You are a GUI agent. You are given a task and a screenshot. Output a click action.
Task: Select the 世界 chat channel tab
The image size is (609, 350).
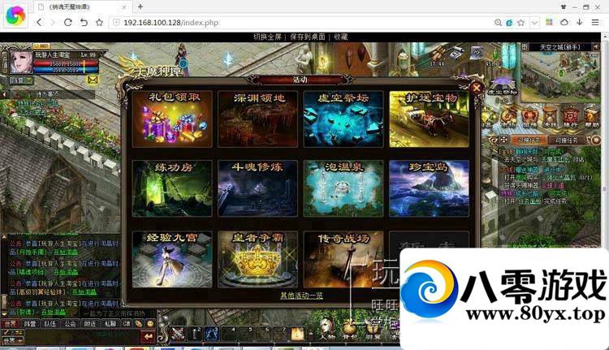click(11, 323)
